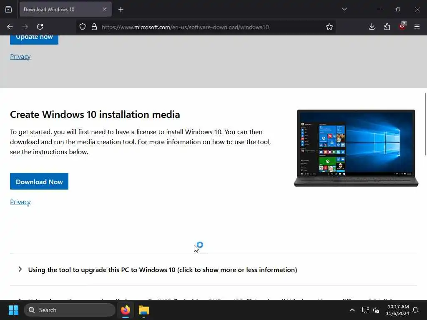Close the Download Windows 10 tab
This screenshot has height=320, width=427.
click(x=105, y=9)
